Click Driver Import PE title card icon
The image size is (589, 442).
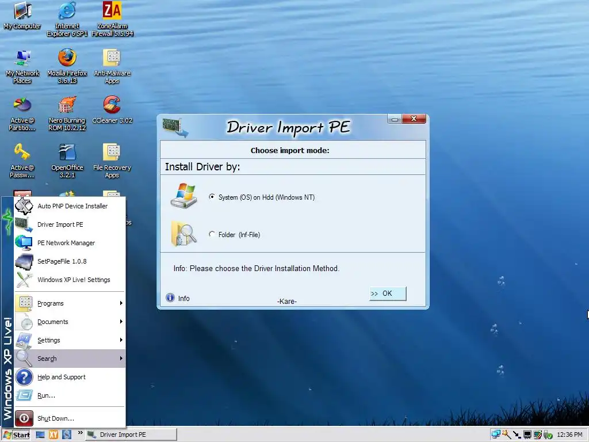click(x=175, y=127)
